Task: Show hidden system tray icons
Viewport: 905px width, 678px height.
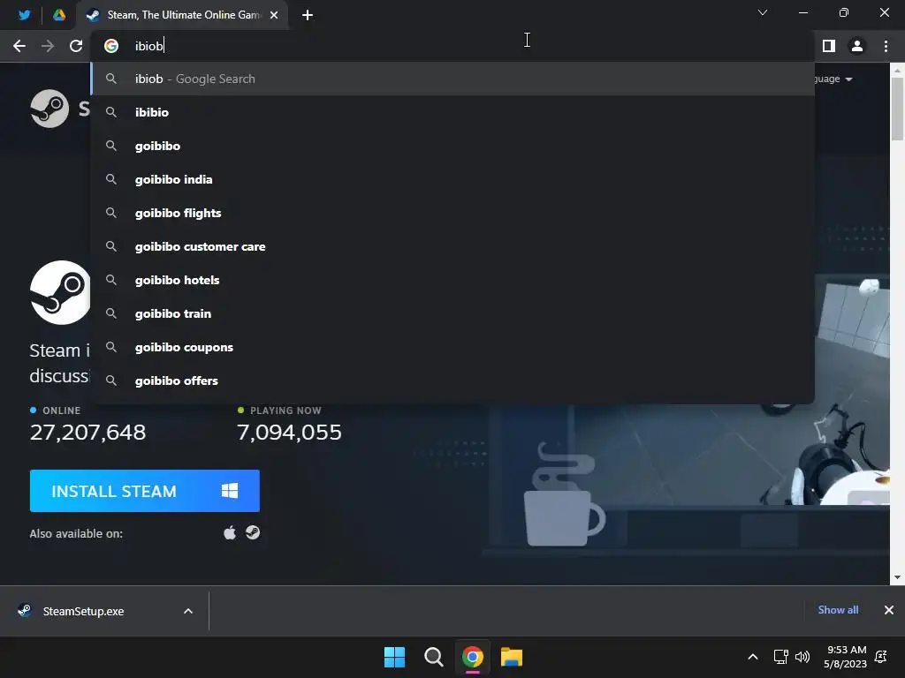Action: coord(753,657)
